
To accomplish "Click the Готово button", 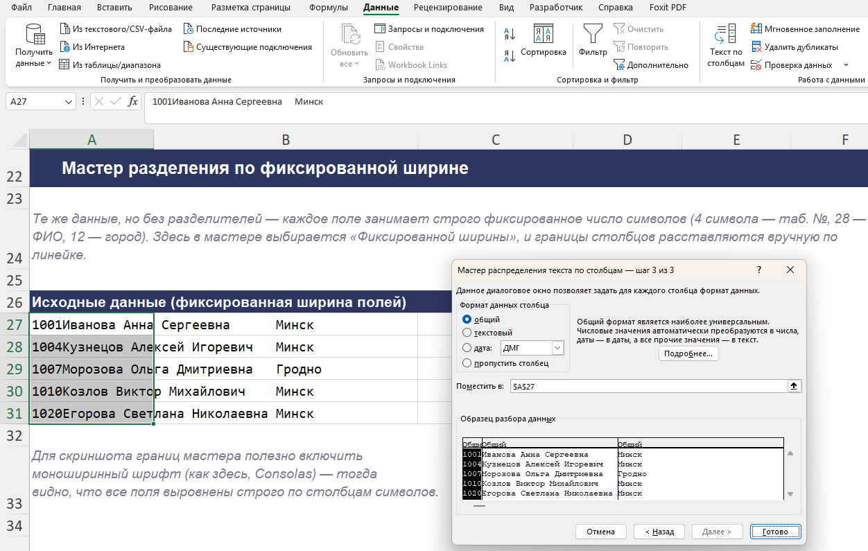I will [775, 532].
